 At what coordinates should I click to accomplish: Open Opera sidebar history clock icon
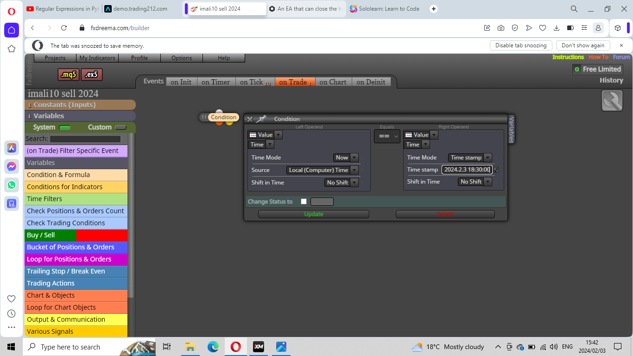tap(12, 313)
